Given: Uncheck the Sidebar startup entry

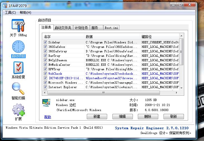Looking at the screenshot, I should pyautogui.click(x=45, y=42).
